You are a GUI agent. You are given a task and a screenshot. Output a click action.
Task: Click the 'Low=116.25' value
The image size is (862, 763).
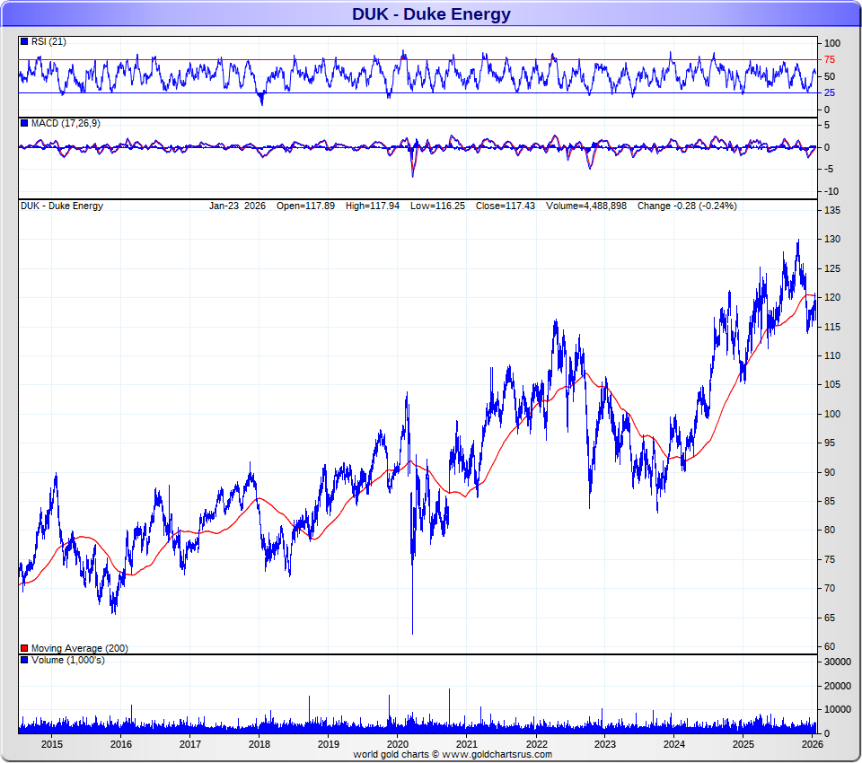click(437, 206)
